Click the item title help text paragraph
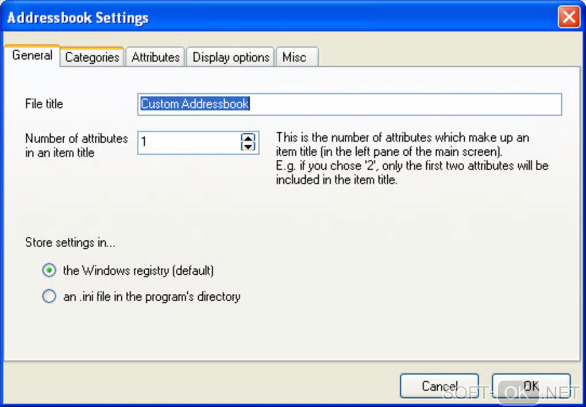 pyautogui.click(x=411, y=159)
